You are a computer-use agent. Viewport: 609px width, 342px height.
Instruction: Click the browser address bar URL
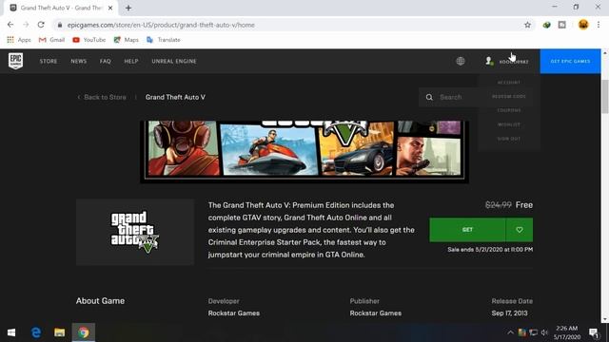[161, 25]
